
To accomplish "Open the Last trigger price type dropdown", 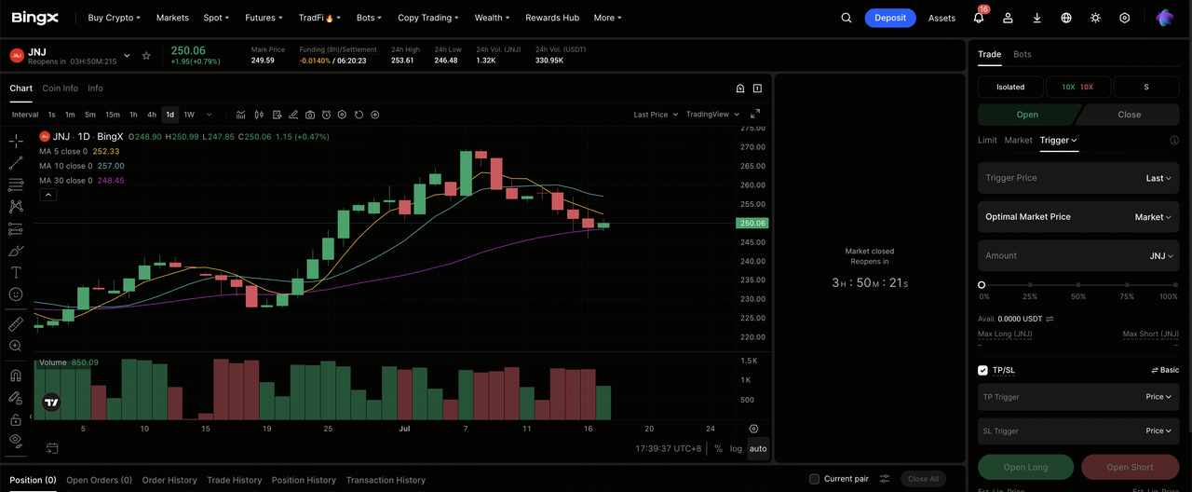I will 1158,178.
